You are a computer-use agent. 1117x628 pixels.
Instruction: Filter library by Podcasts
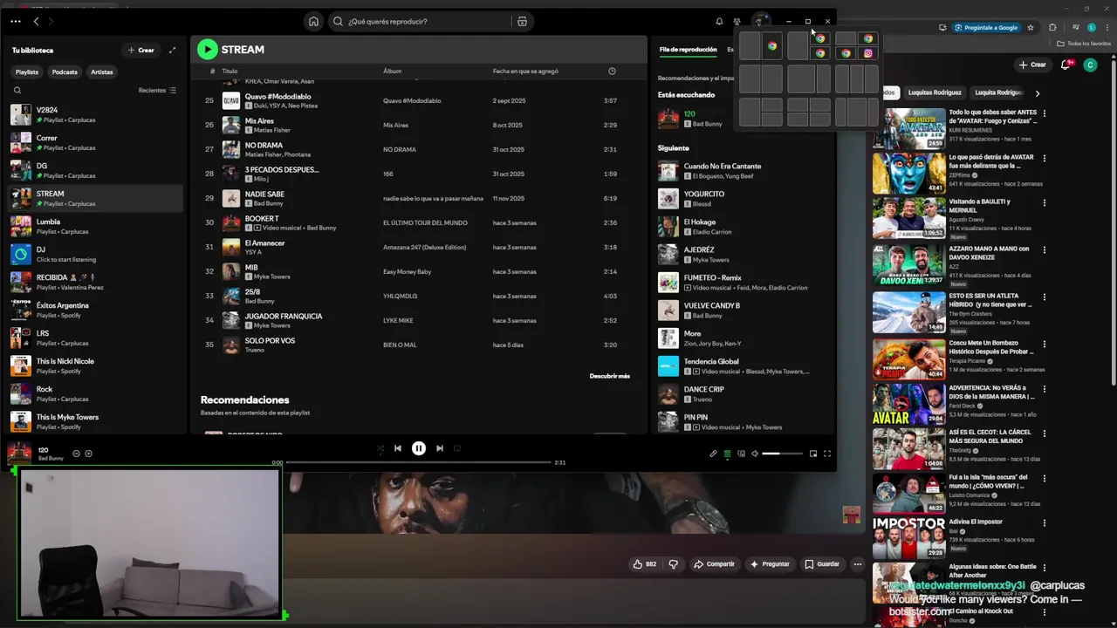click(65, 72)
